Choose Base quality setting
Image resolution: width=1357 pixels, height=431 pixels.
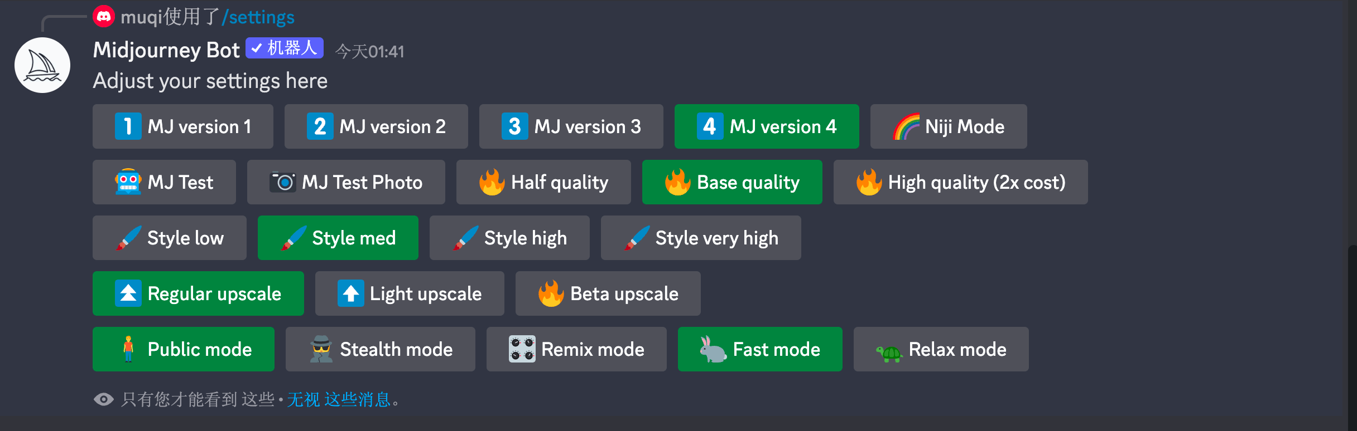pos(732,182)
